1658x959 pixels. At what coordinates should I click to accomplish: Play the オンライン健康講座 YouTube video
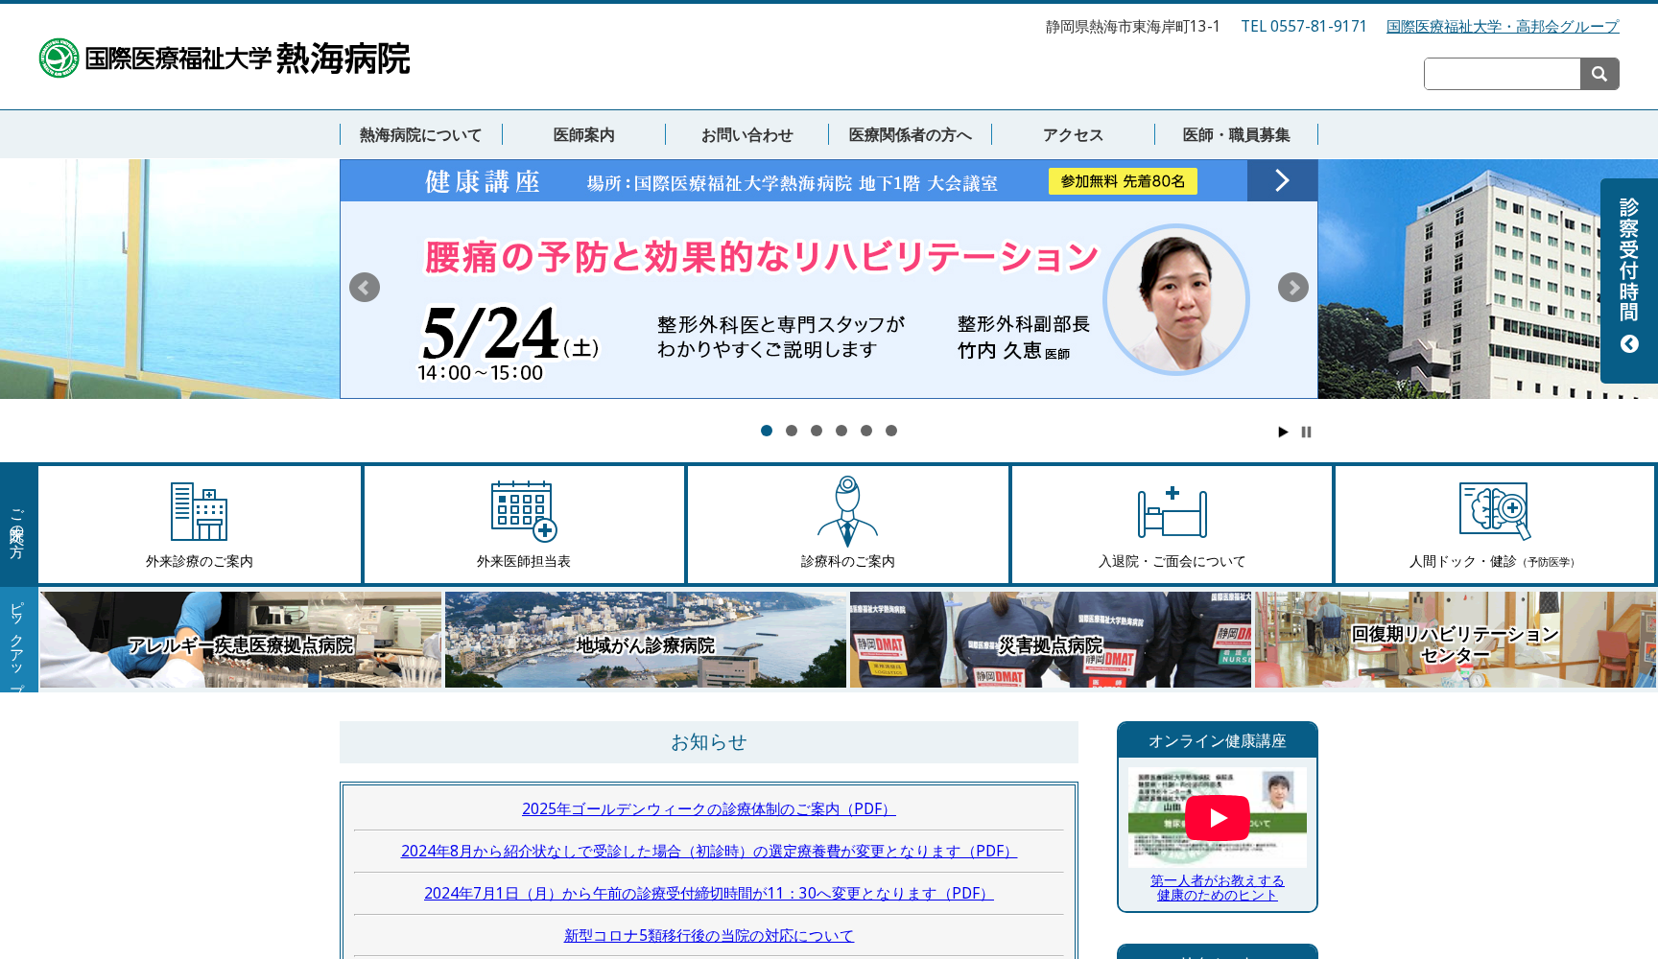tap(1218, 817)
